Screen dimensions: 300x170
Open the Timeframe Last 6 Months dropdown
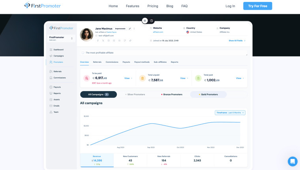pos(230,113)
